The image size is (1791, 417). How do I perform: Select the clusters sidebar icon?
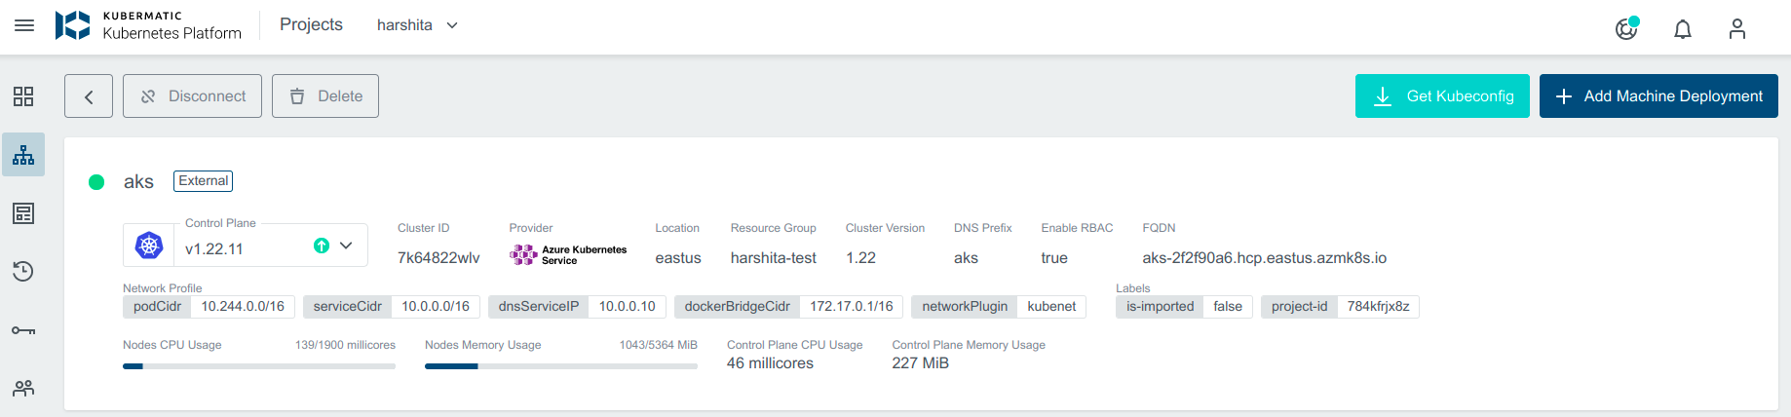(x=23, y=155)
